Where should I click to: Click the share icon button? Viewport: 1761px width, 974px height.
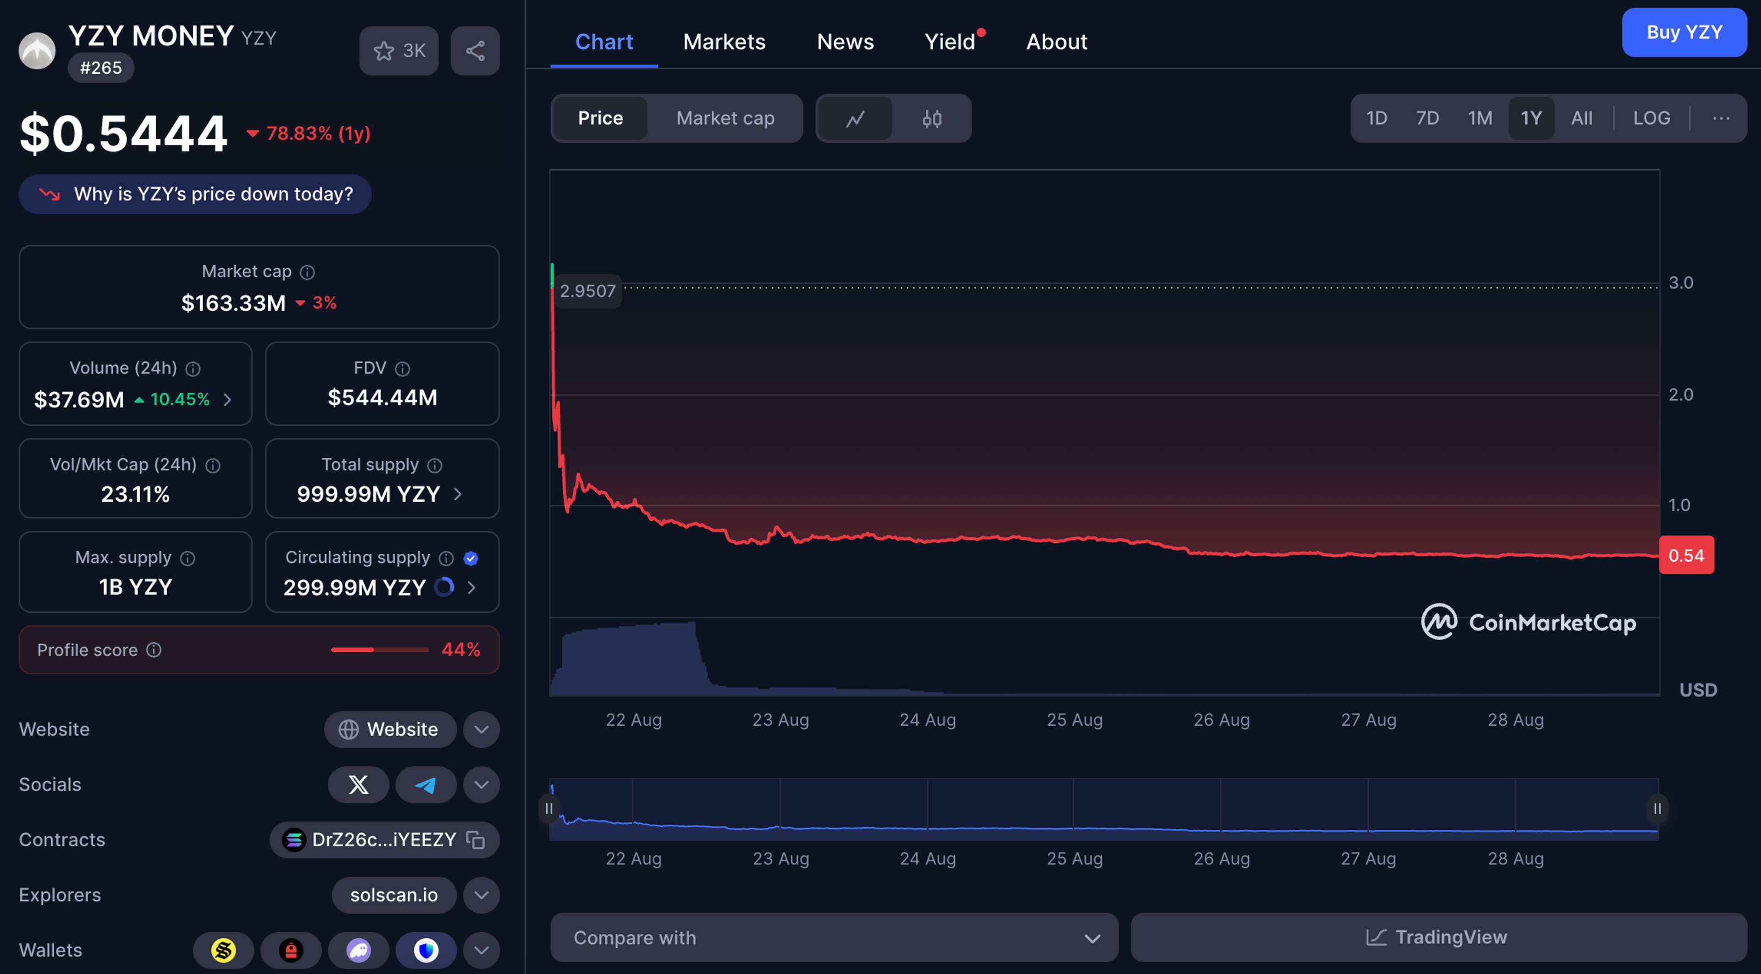pos(475,50)
